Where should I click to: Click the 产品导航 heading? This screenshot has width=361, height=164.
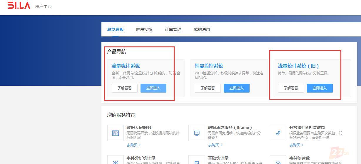coord(117,51)
